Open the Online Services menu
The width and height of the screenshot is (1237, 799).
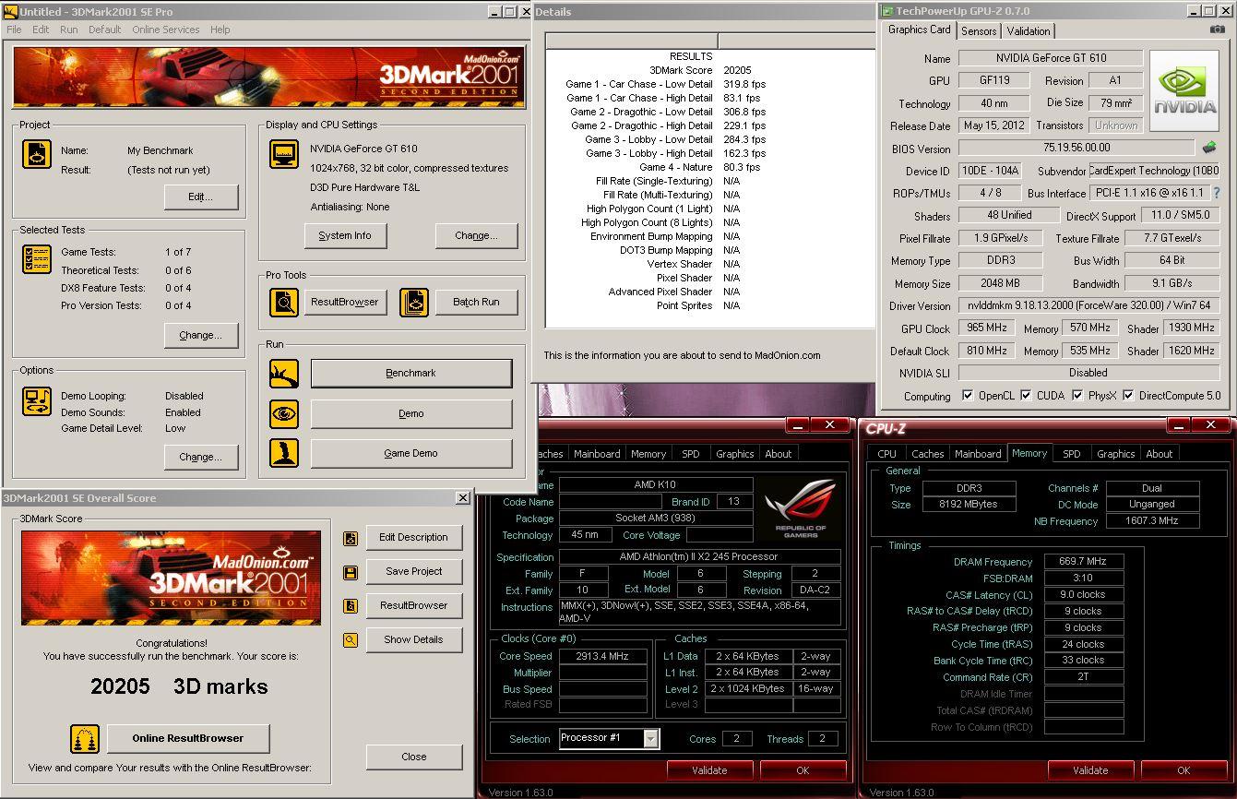166,30
